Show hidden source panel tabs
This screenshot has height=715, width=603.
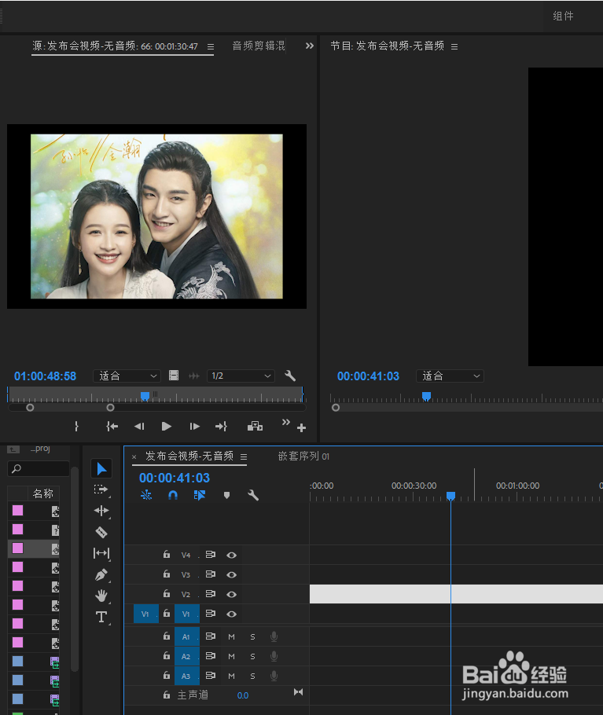[x=309, y=46]
